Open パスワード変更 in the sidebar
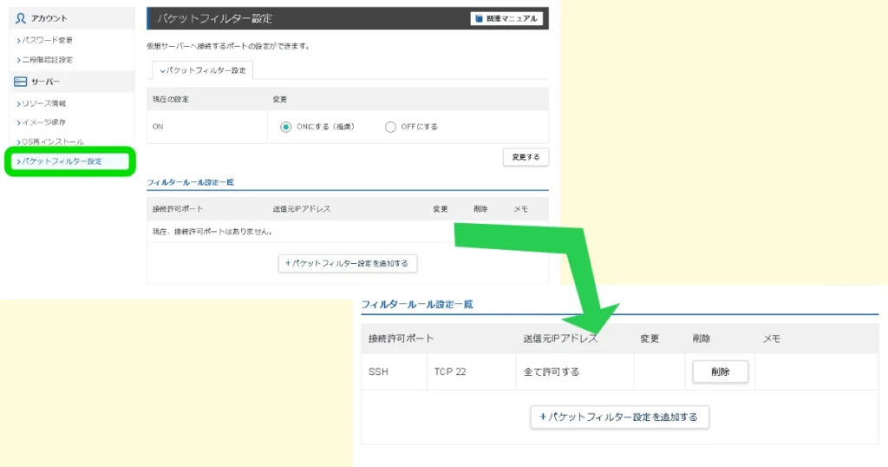 (x=45, y=40)
